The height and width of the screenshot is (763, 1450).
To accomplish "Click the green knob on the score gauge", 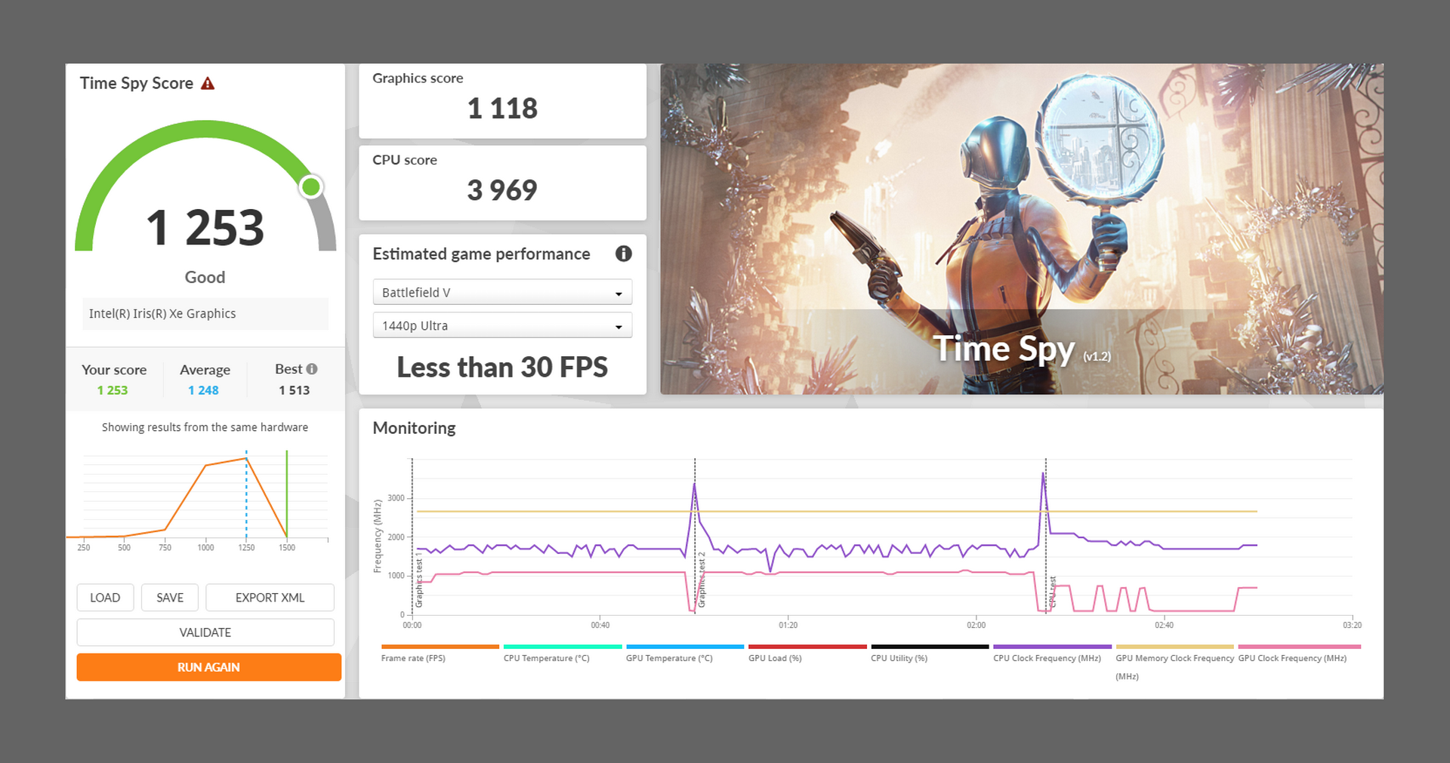I will [x=310, y=186].
